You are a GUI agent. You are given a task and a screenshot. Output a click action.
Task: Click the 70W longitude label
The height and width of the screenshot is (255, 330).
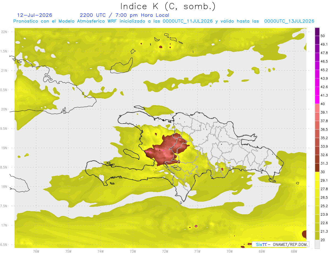coord(229,251)
